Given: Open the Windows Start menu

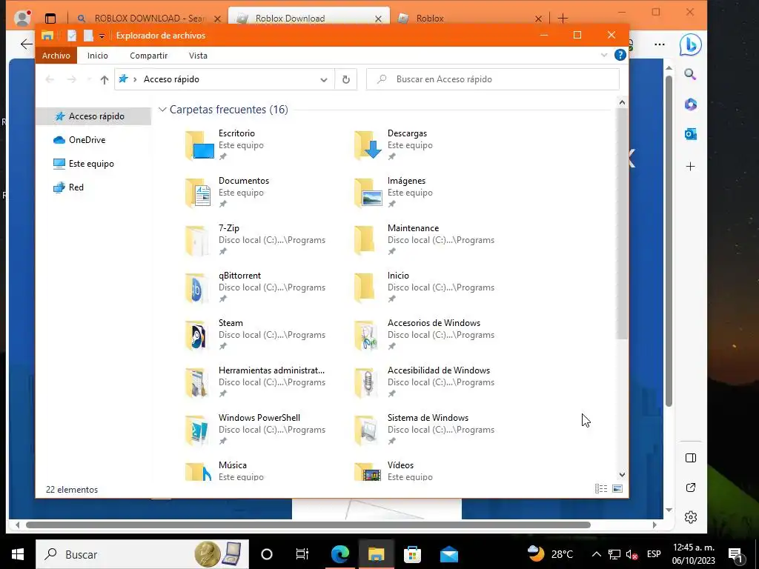Looking at the screenshot, I should coord(18,554).
